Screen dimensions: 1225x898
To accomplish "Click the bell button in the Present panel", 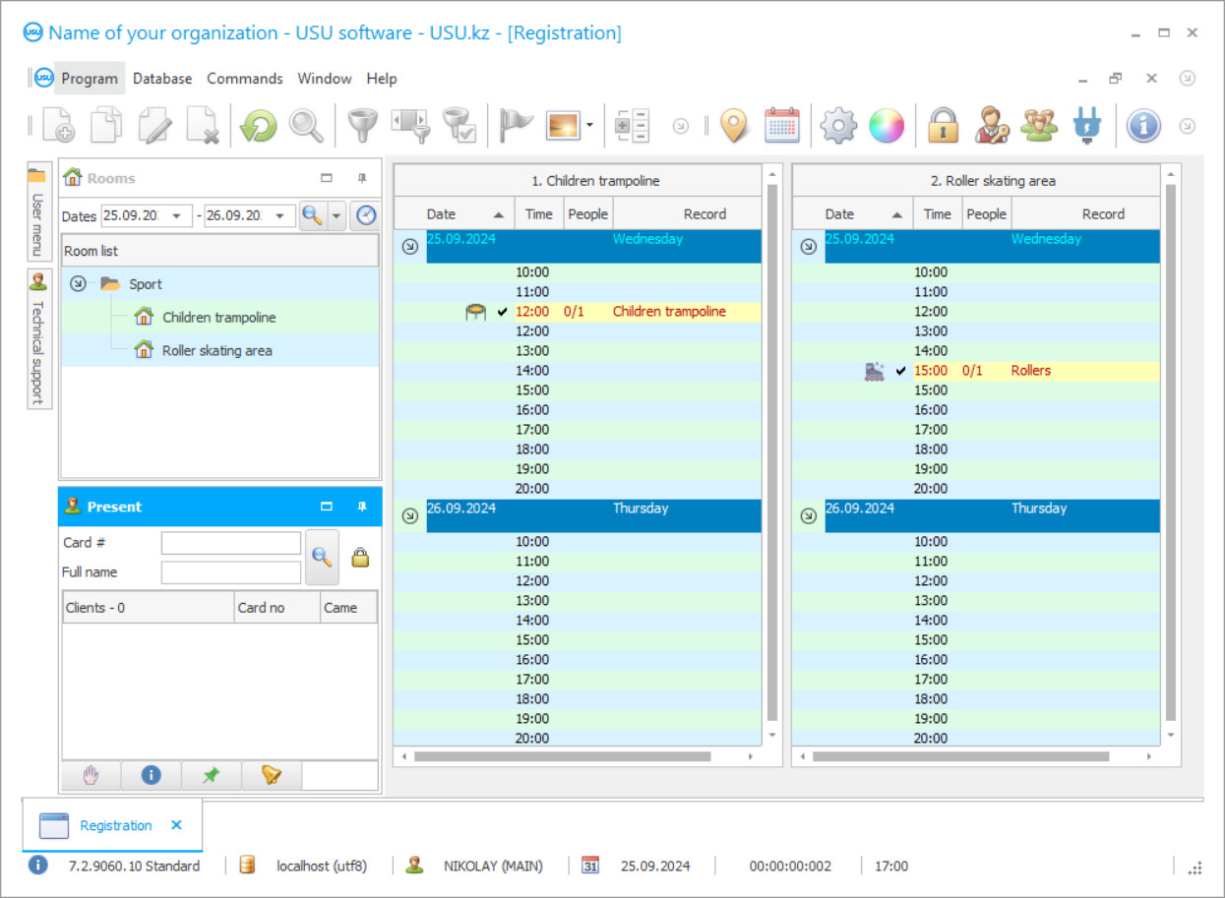I will pyautogui.click(x=271, y=775).
